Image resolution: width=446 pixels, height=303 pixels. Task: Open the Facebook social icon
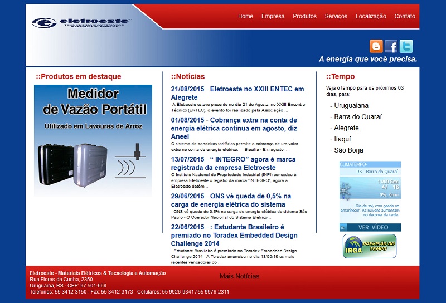click(391, 46)
